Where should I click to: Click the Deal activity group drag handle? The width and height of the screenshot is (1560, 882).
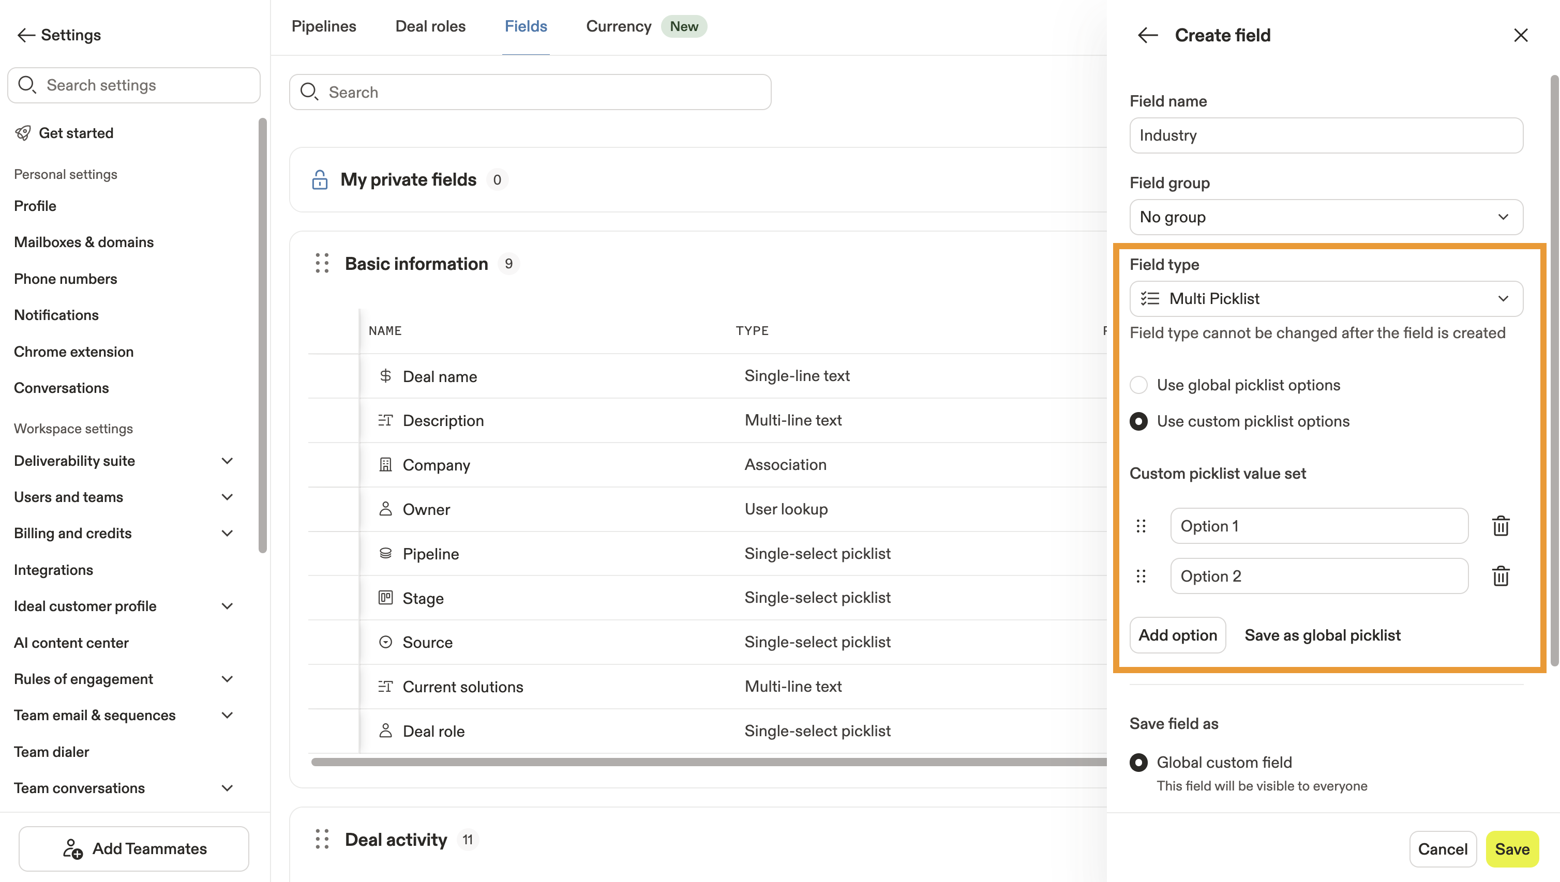tap(322, 840)
